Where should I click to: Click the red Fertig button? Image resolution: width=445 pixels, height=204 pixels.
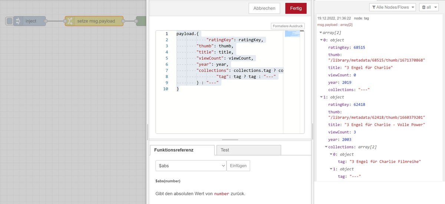[296, 8]
